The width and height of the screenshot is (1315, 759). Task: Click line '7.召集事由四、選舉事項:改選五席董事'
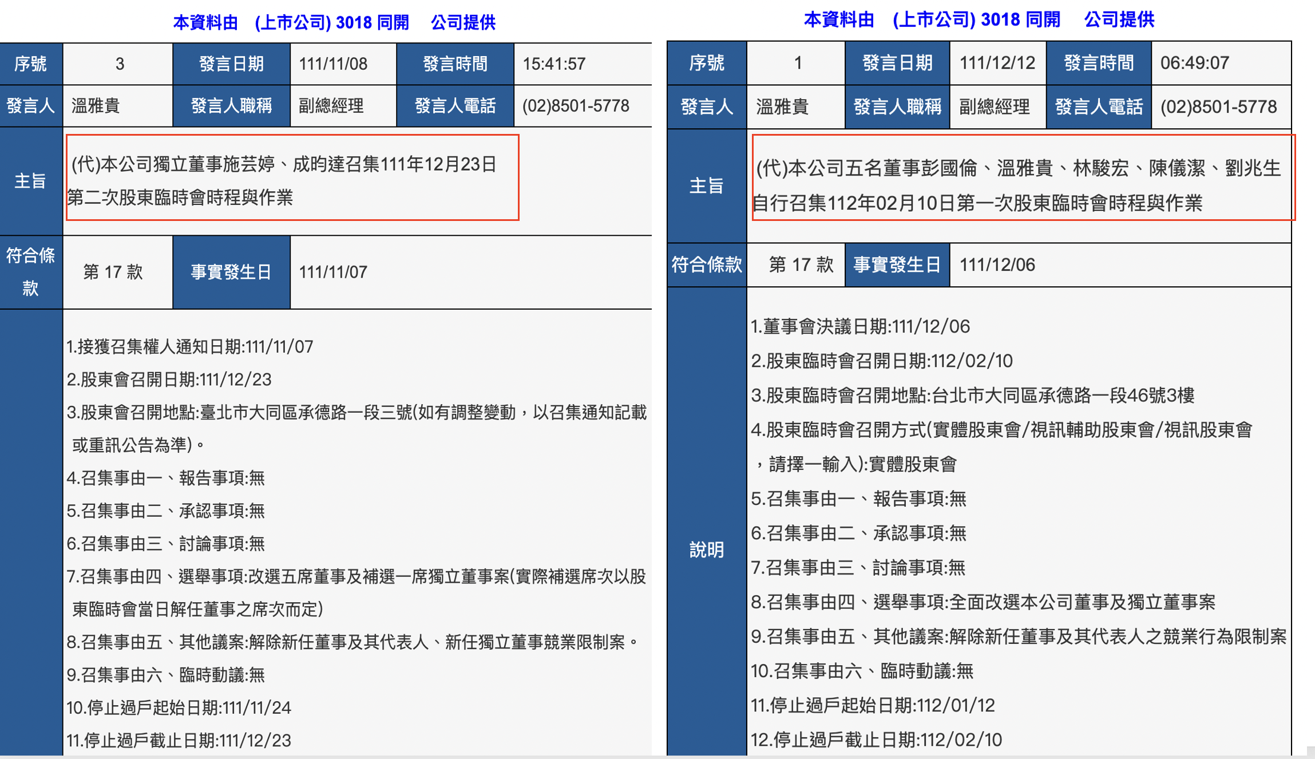click(356, 592)
